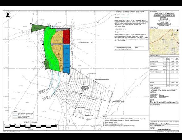Click the 'PROPOSED TOWNSHIP' title text

tap(164, 13)
